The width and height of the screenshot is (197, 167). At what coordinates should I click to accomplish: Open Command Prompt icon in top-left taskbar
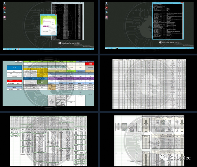(x=16, y=50)
